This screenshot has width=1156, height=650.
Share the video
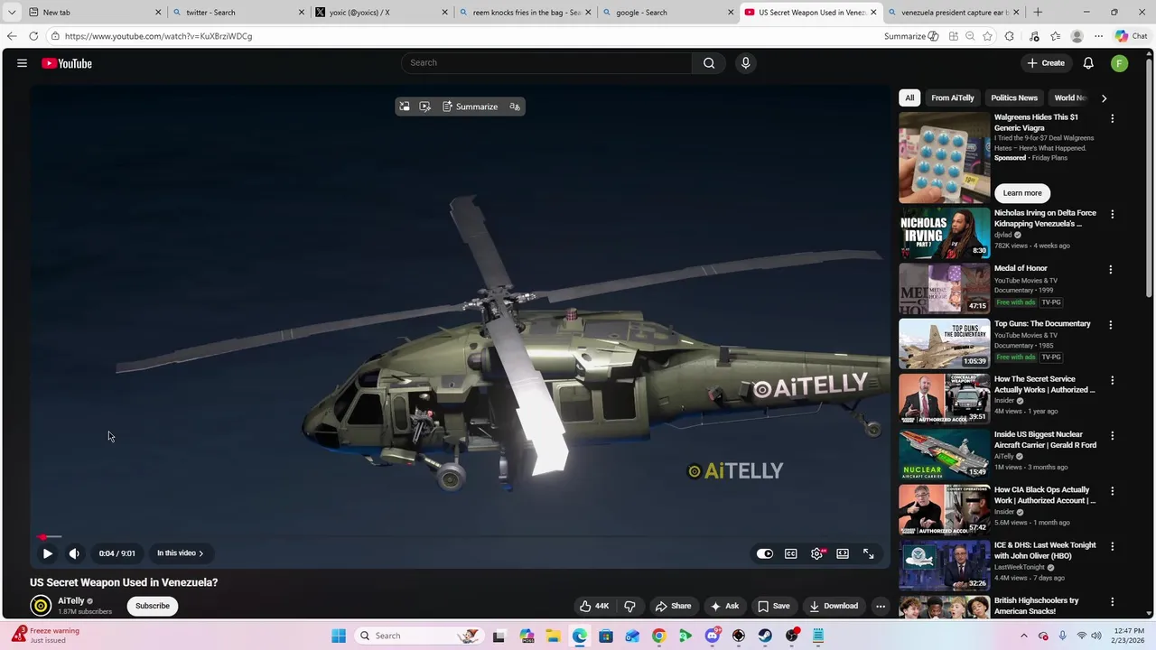tap(674, 606)
